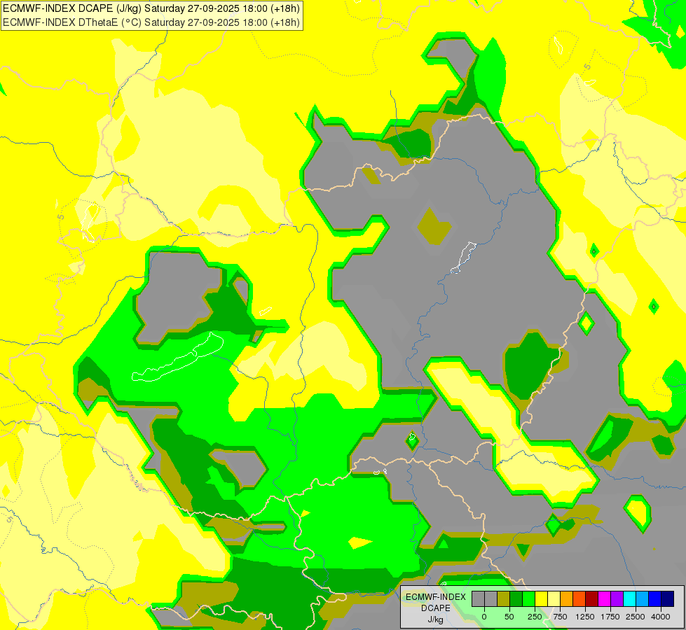Click the orange legend swatch after 750
Viewport: 686px width, 630px height.
tap(567, 599)
